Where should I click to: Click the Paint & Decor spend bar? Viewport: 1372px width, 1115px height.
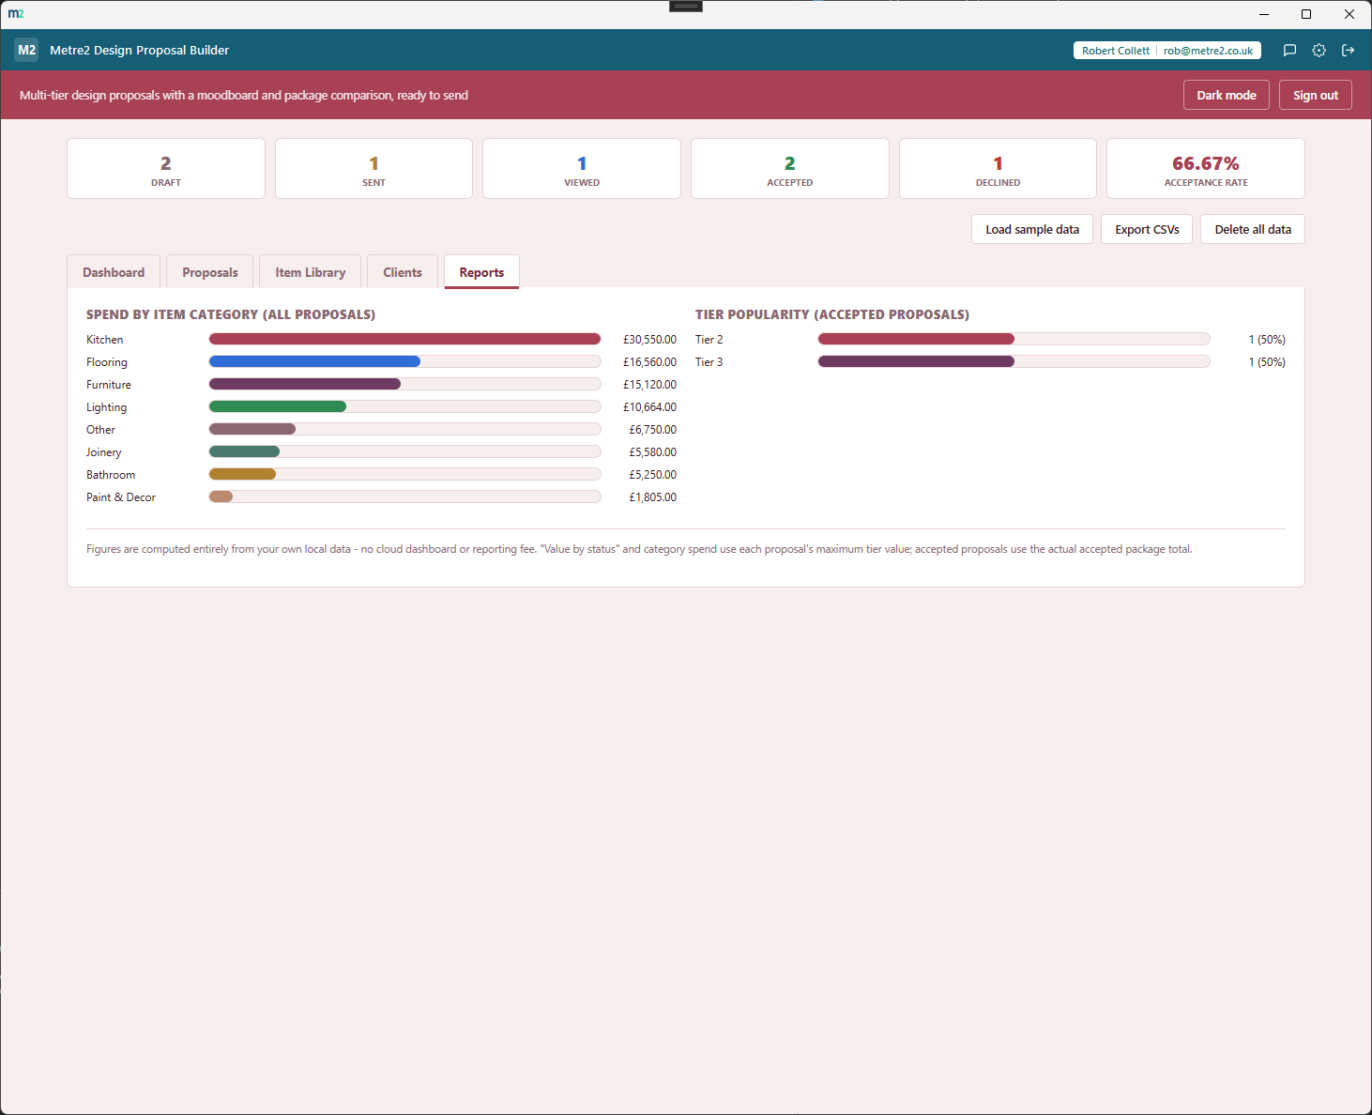404,496
